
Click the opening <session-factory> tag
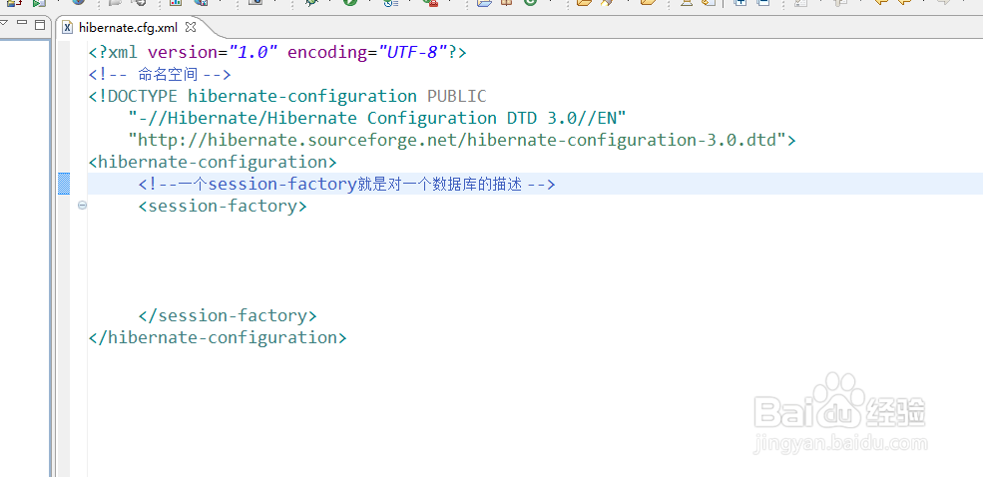[223, 206]
